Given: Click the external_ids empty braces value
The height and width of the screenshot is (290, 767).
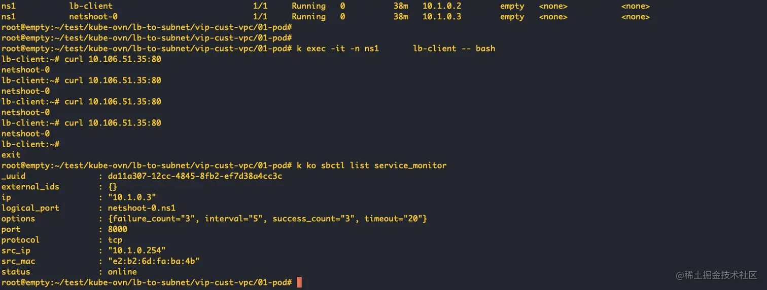Looking at the screenshot, I should pos(113,187).
